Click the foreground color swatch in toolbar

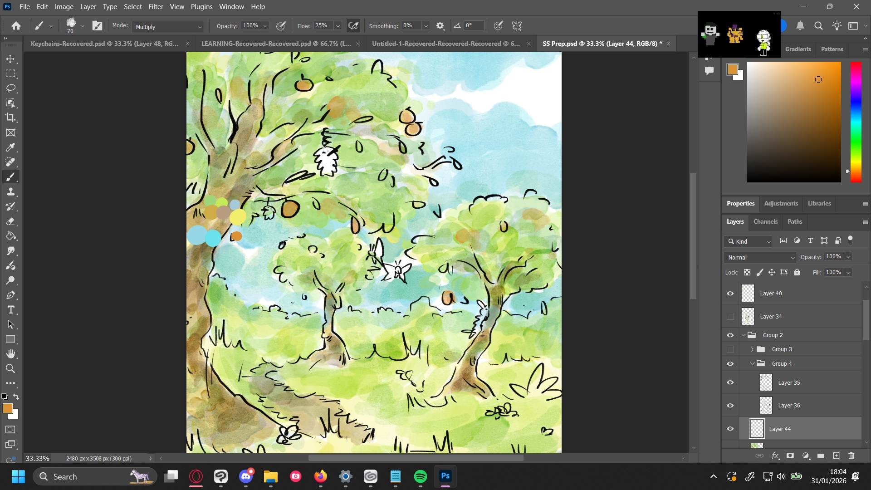(x=7, y=408)
